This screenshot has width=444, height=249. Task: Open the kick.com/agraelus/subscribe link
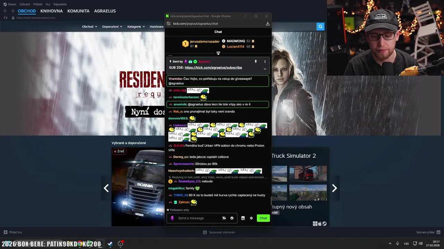click(x=213, y=68)
